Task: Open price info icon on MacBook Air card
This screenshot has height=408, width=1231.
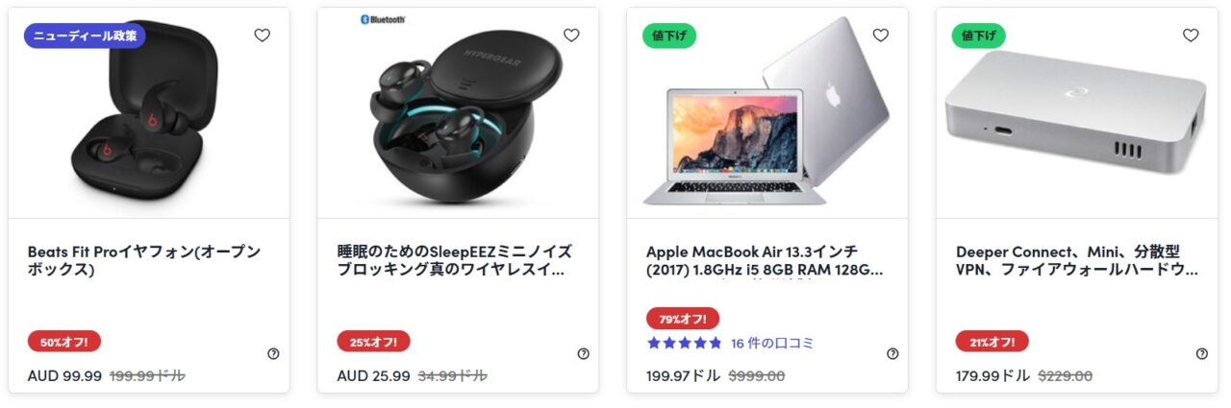Action: (892, 354)
